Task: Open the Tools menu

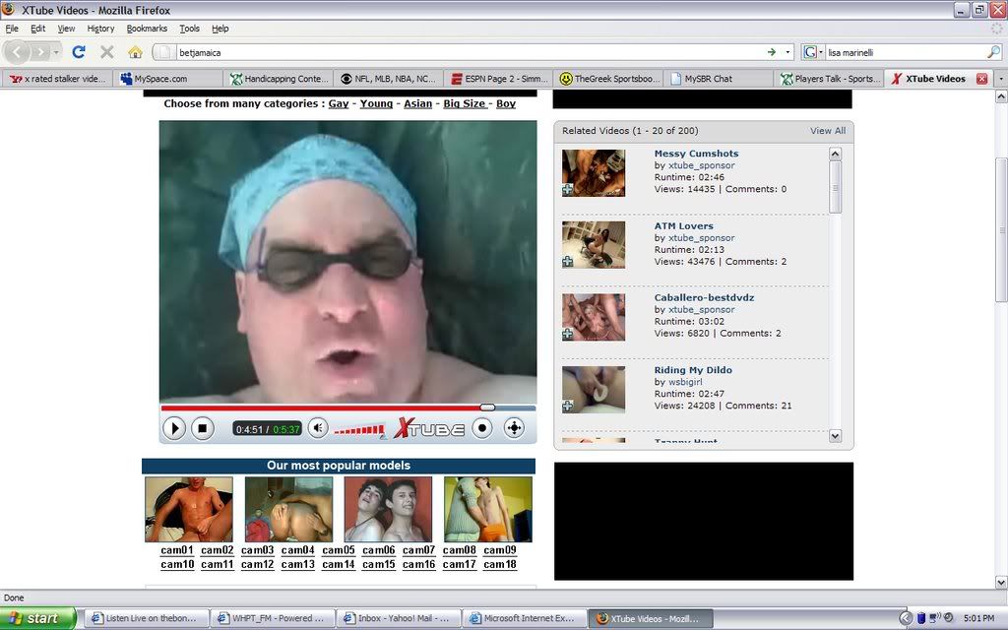Action: [189, 29]
